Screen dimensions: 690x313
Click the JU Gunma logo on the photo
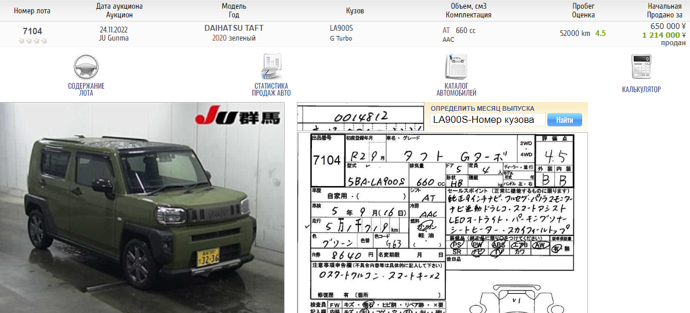(237, 117)
